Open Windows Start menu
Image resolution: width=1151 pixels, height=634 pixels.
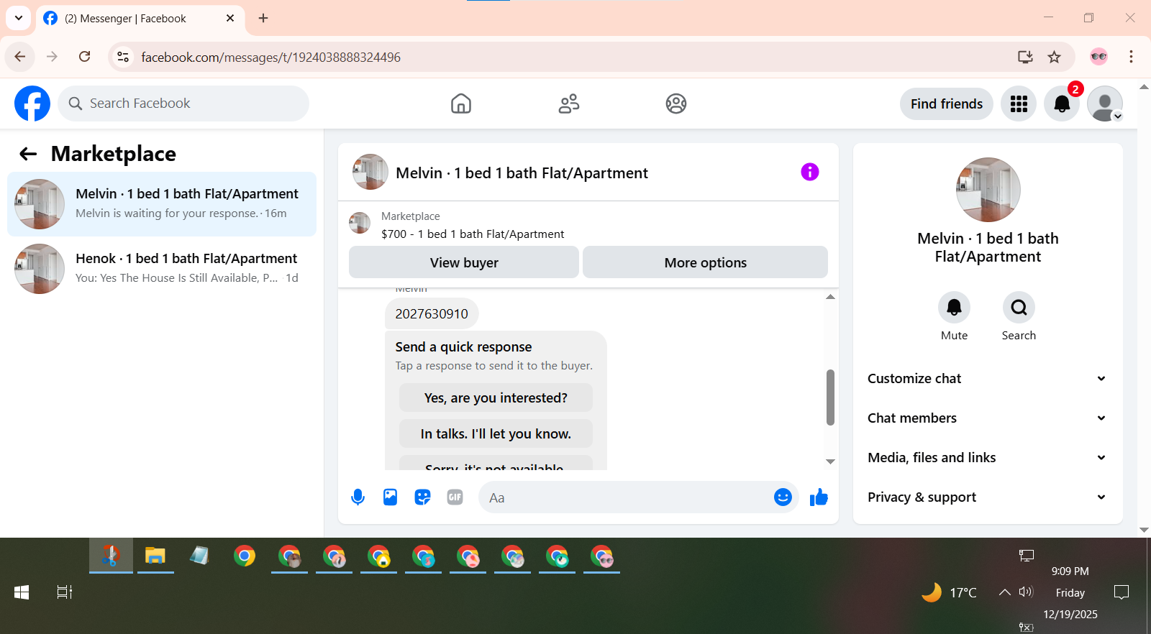(x=22, y=592)
